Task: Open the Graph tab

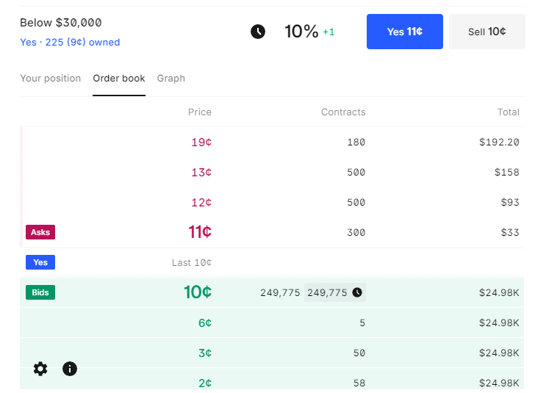Action: (170, 79)
